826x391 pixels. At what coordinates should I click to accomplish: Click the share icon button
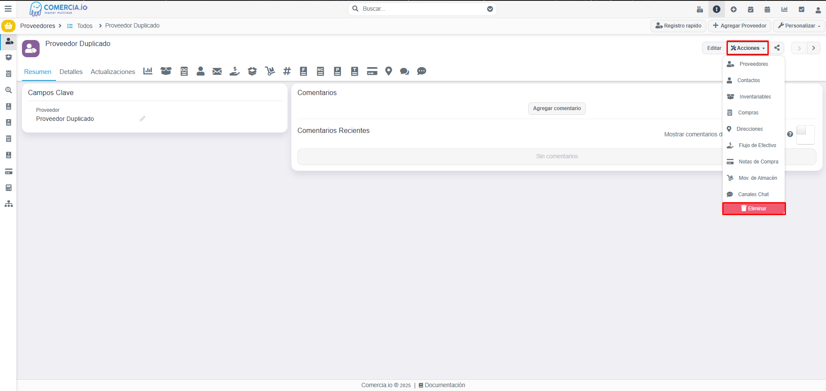coord(777,48)
